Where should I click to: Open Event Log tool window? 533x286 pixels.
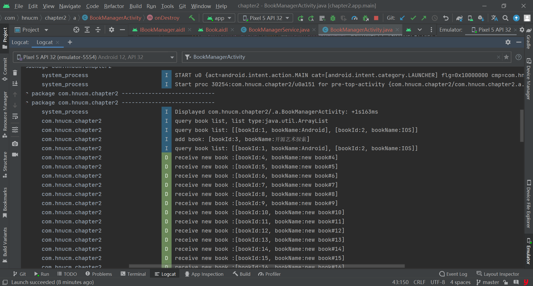pos(453,274)
